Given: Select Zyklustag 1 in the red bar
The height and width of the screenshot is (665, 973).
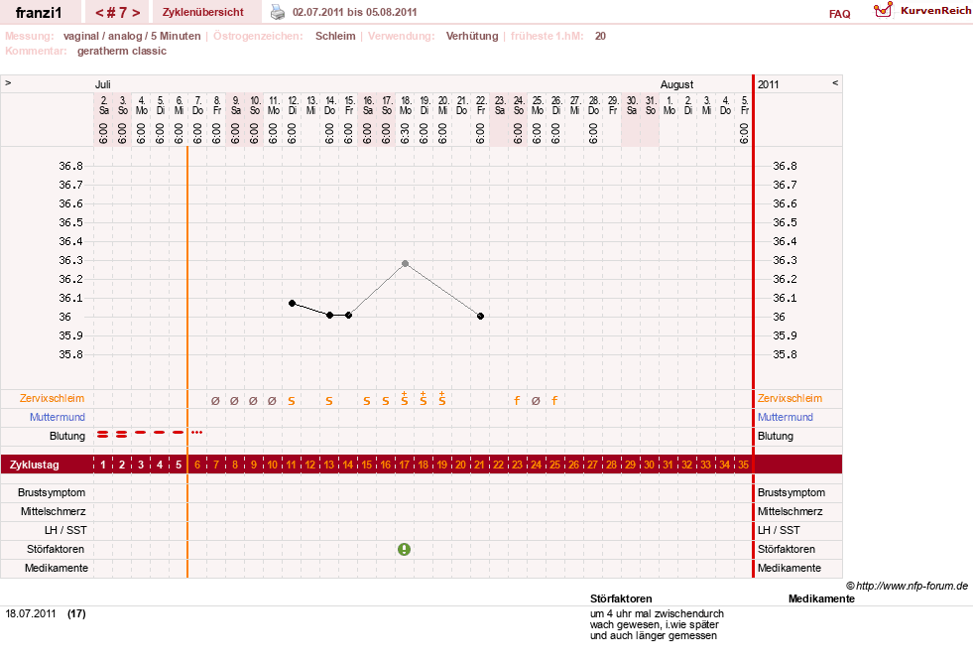Looking at the screenshot, I should click(x=103, y=465).
